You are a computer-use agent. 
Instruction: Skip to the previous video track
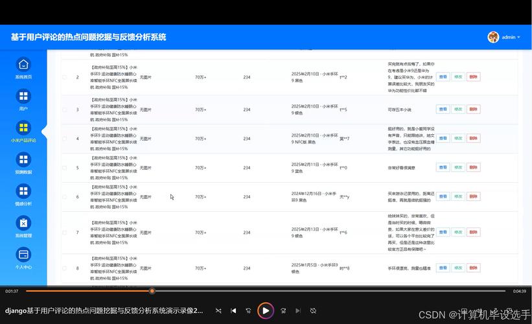point(233,310)
